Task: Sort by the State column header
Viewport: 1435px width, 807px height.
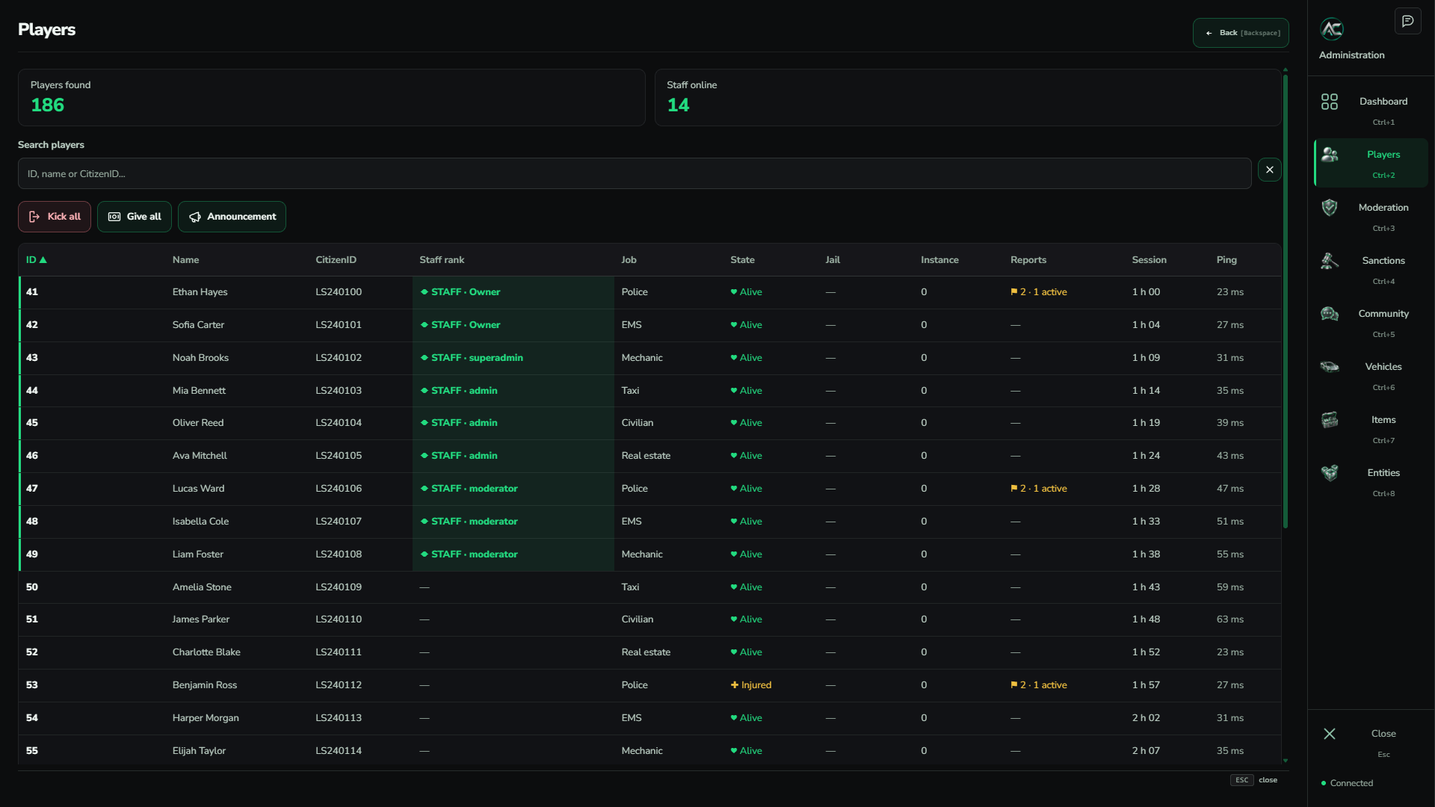Action: click(742, 260)
